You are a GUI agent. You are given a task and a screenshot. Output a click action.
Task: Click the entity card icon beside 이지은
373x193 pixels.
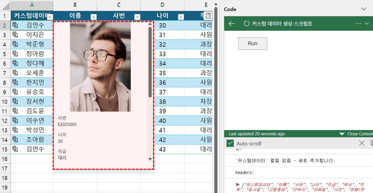point(15,34)
